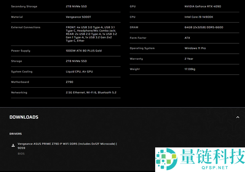The width and height of the screenshot is (245, 172).
Task: Click the External Connections row label
Action: coord(26,27)
